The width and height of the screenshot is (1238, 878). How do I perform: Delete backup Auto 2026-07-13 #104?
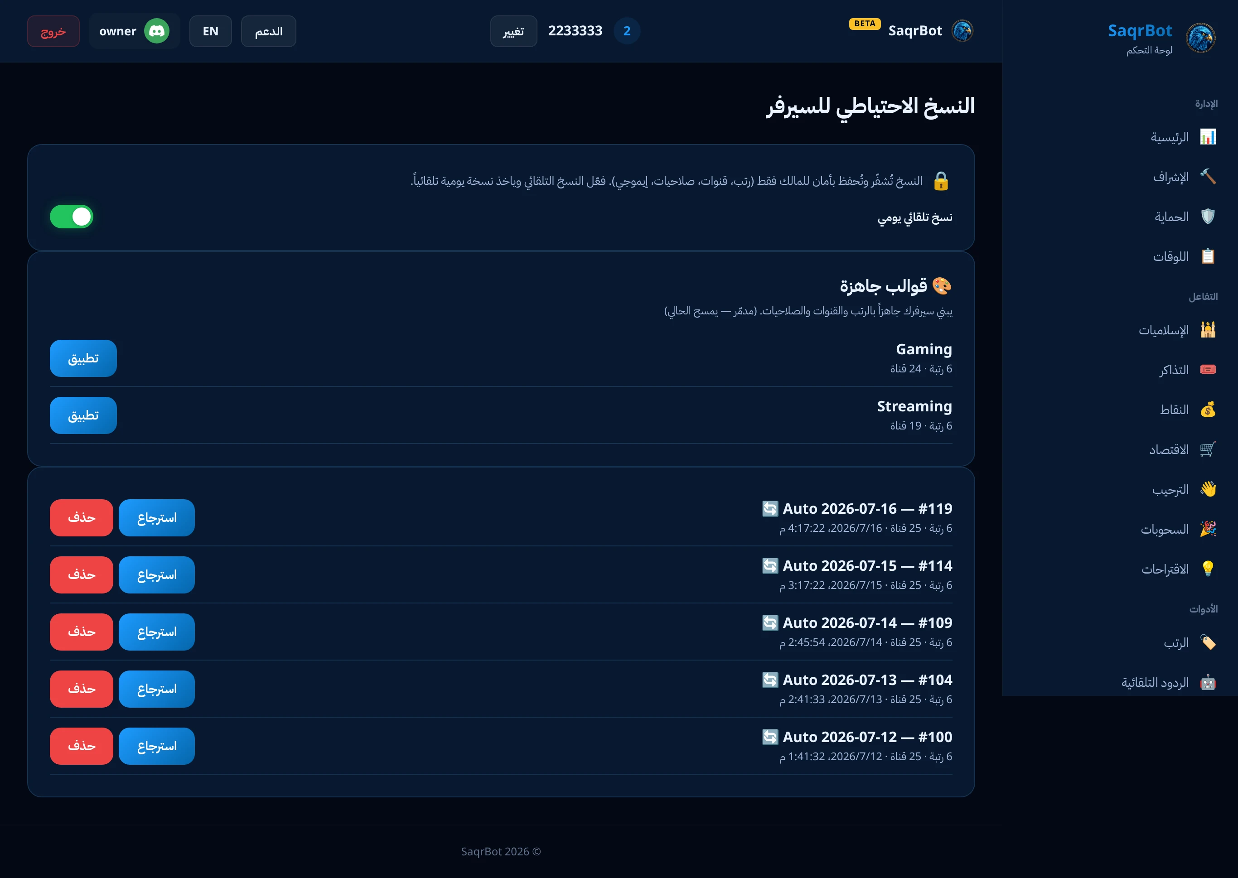(82, 689)
